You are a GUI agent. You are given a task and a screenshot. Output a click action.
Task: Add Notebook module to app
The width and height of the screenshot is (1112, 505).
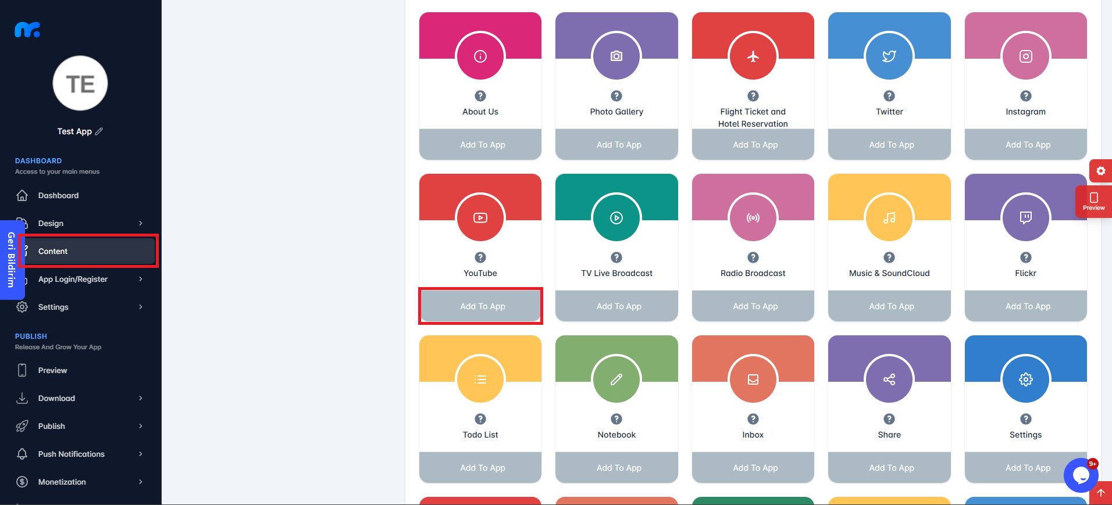pos(616,468)
